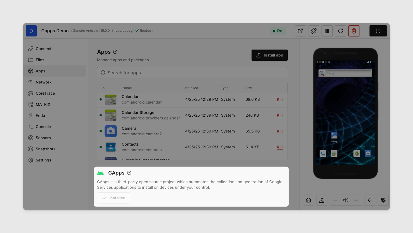Select Apps in the sidebar
This screenshot has height=233, width=413.
[x=54, y=71]
